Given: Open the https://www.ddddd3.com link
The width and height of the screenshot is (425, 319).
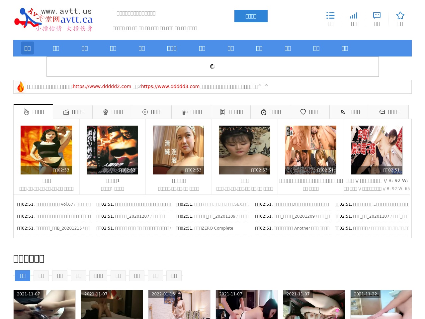Looking at the screenshot, I should click(170, 86).
